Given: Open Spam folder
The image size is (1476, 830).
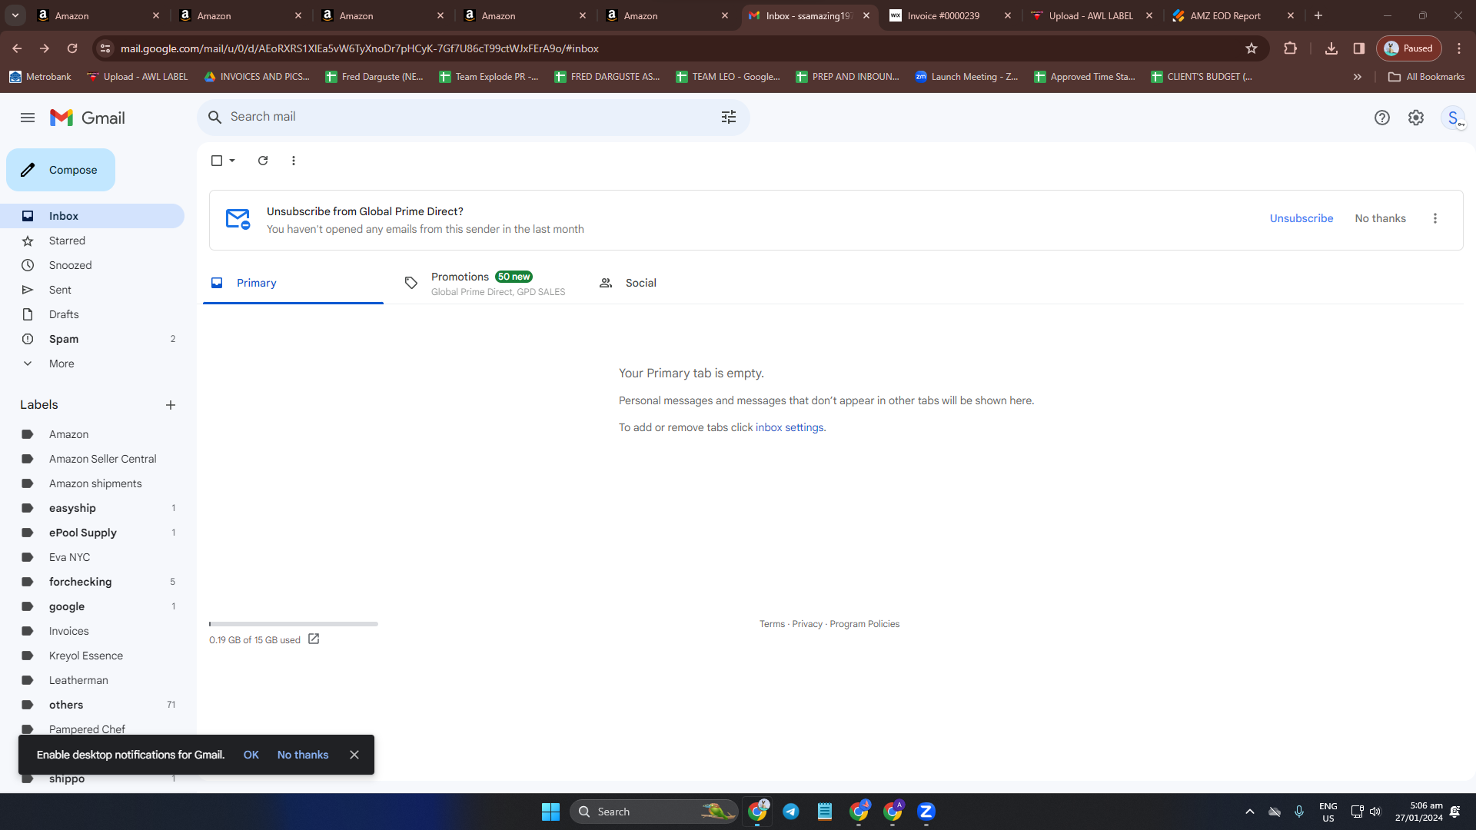Looking at the screenshot, I should tap(92, 339).
